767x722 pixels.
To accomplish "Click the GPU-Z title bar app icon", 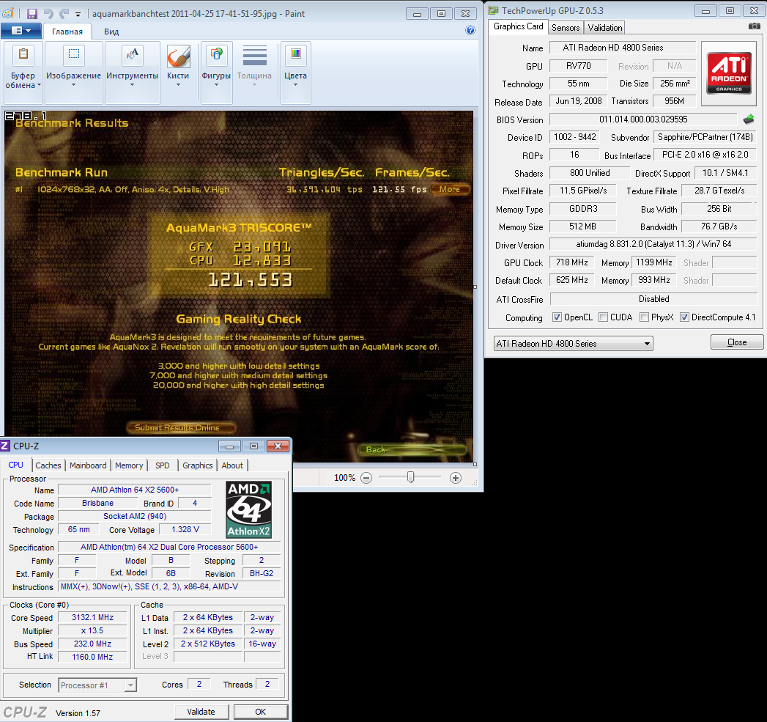I will (x=494, y=10).
